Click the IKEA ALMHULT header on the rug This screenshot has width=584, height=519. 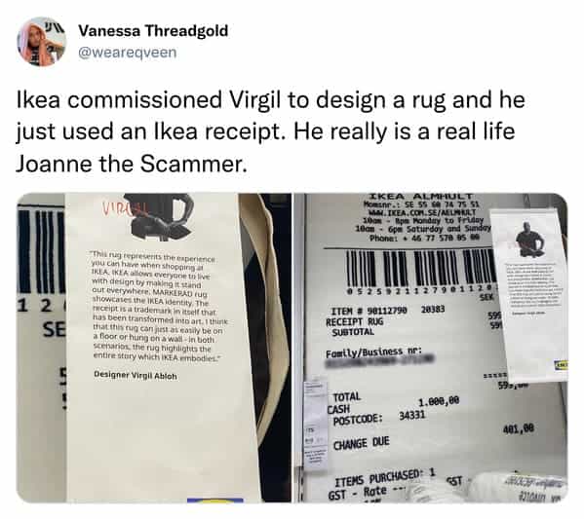point(421,197)
